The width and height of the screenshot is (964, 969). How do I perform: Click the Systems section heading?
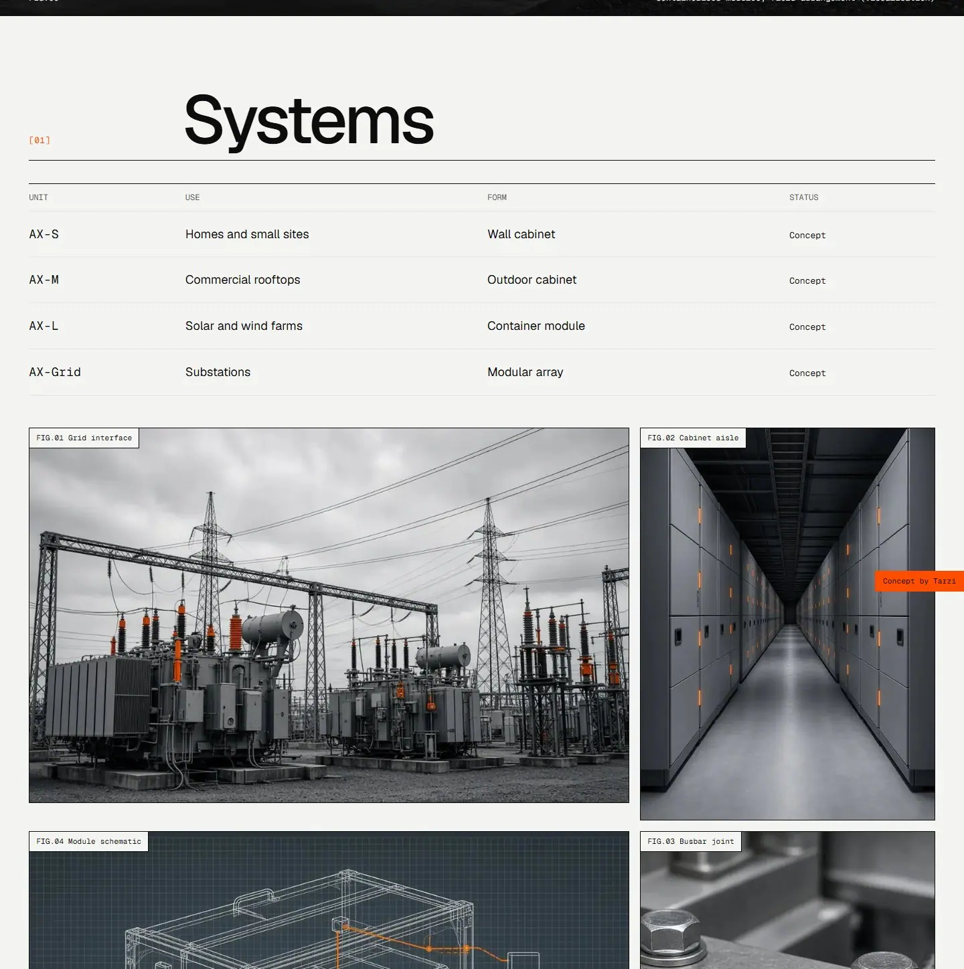coord(309,120)
